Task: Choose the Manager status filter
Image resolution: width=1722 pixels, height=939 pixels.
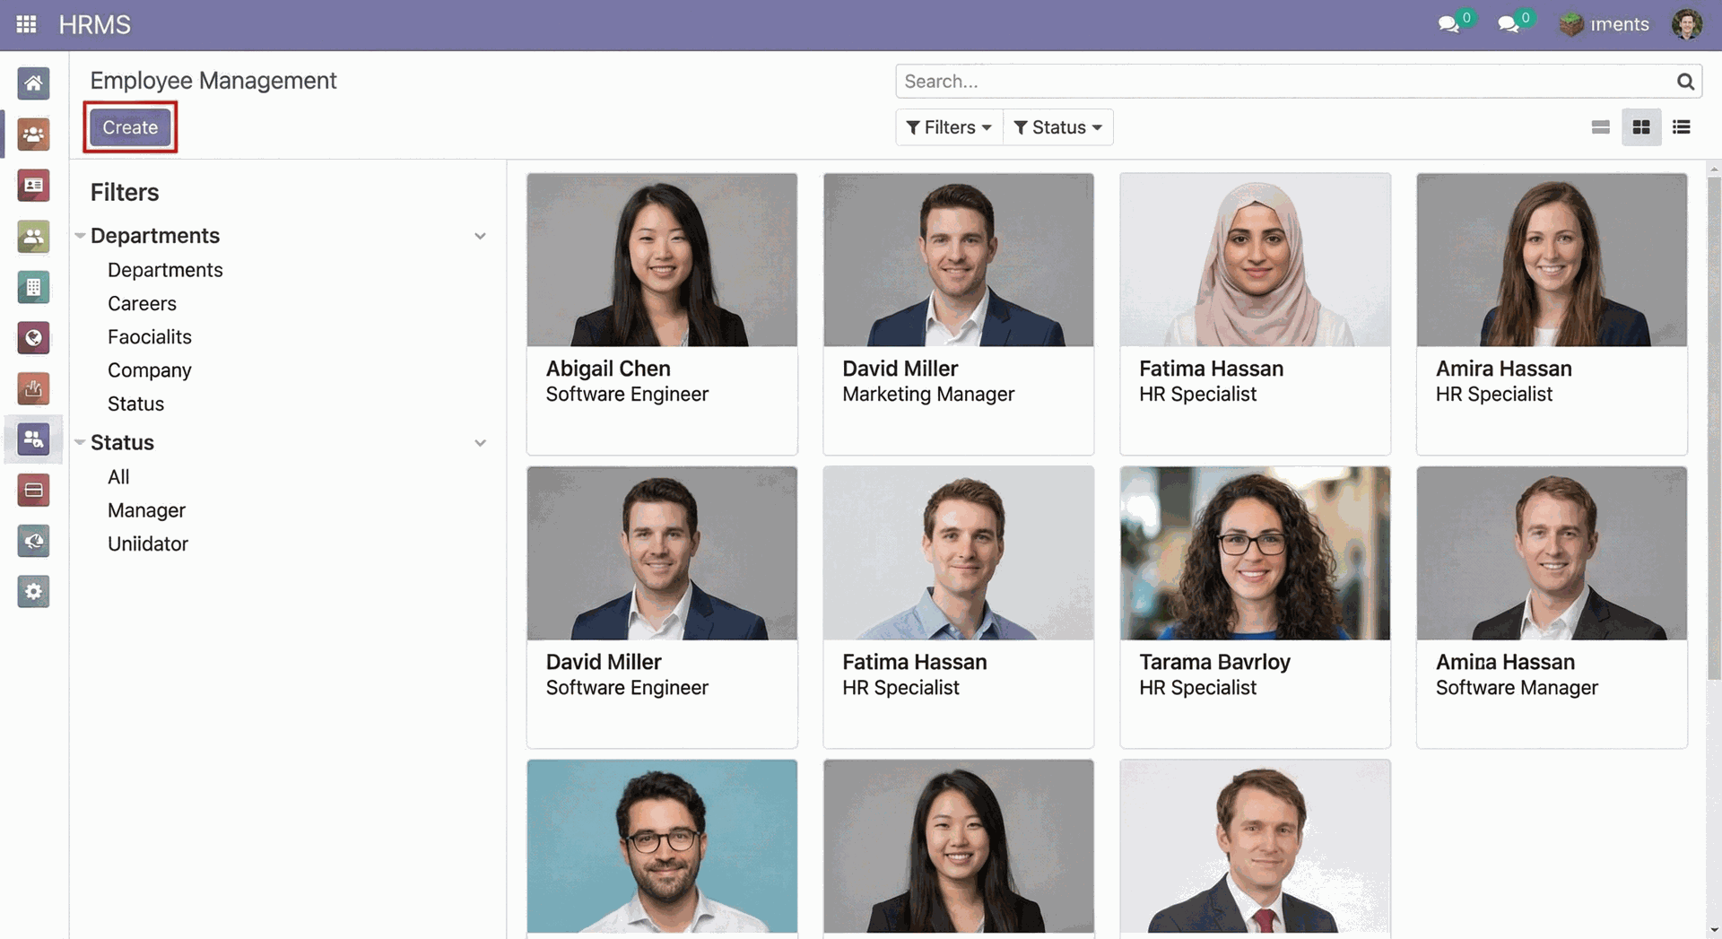Action: point(146,510)
